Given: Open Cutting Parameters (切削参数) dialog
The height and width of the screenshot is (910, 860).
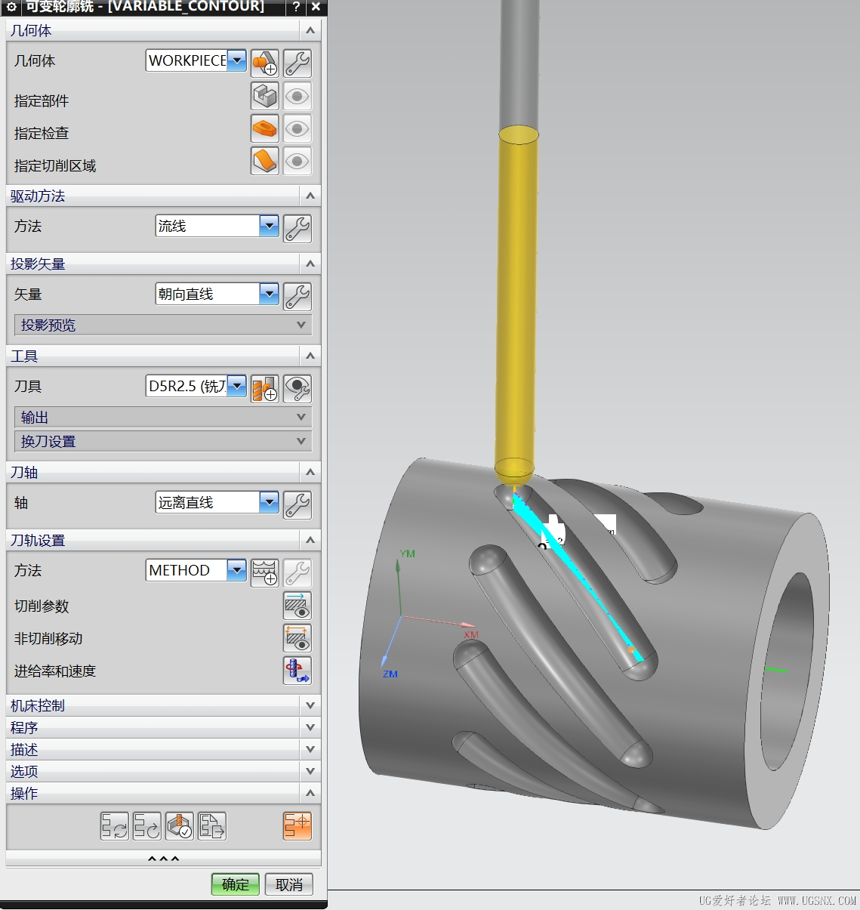Looking at the screenshot, I should tap(297, 606).
